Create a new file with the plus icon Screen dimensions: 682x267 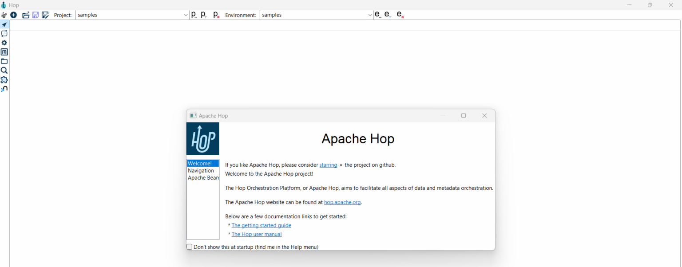(x=13, y=15)
